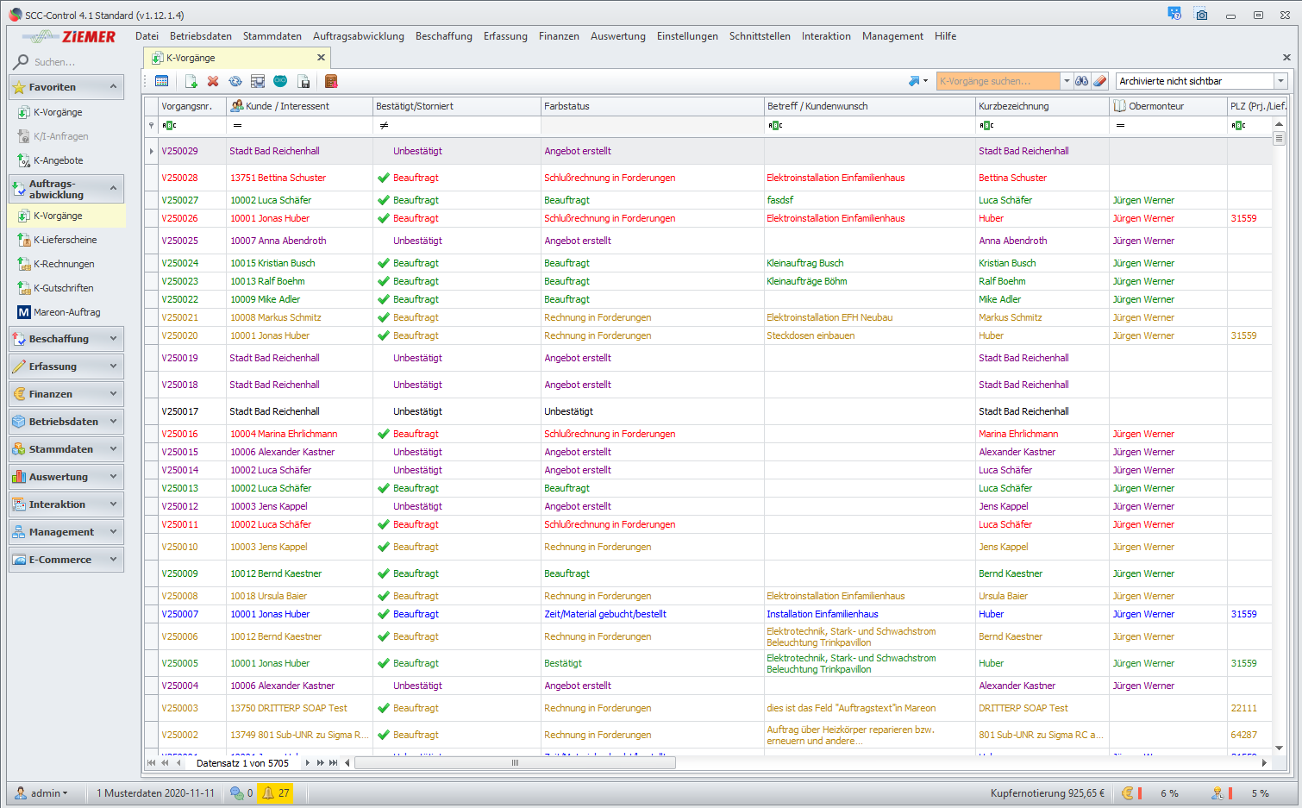
Task: Click the brown archive cabinet icon
Action: [x=331, y=81]
